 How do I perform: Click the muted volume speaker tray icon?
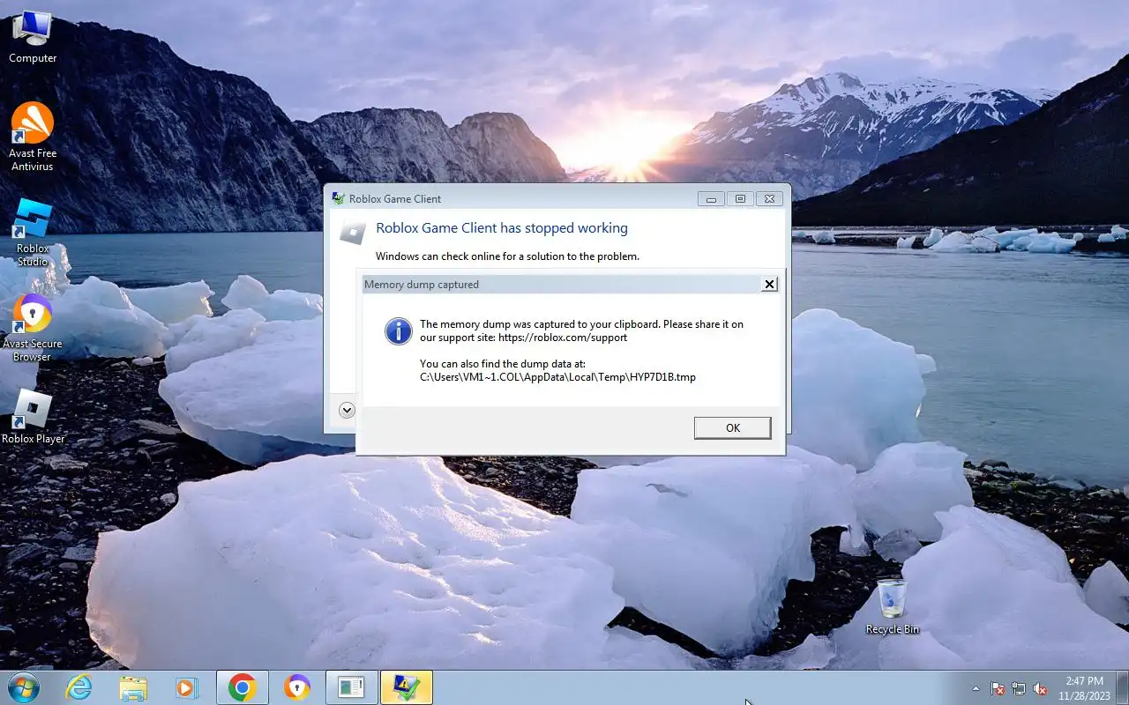click(1040, 688)
